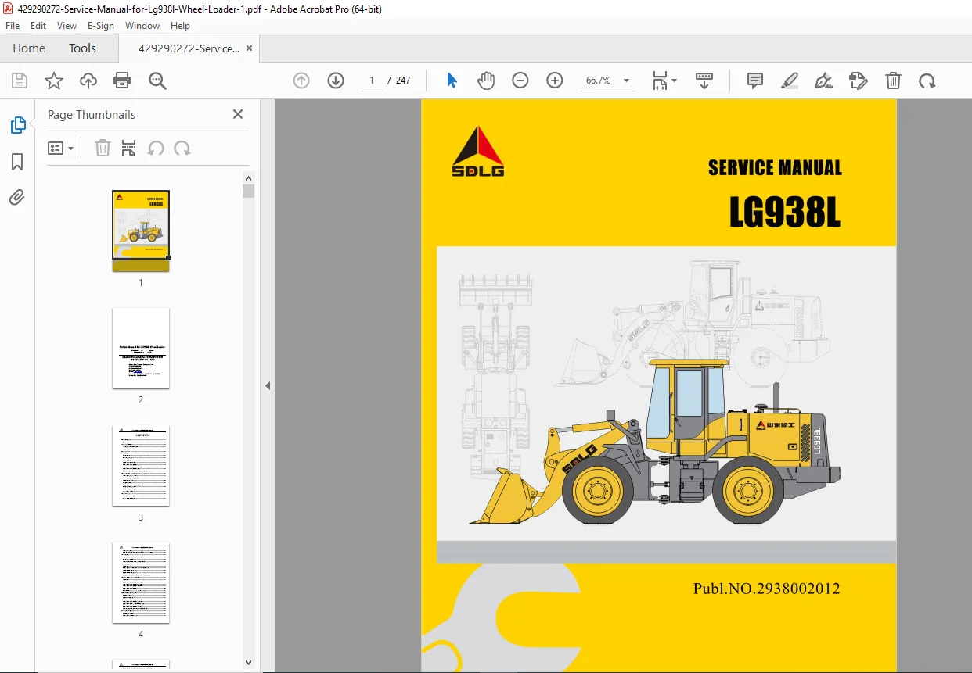Zoom in with the plus icon
The width and height of the screenshot is (972, 673).
pyautogui.click(x=555, y=81)
